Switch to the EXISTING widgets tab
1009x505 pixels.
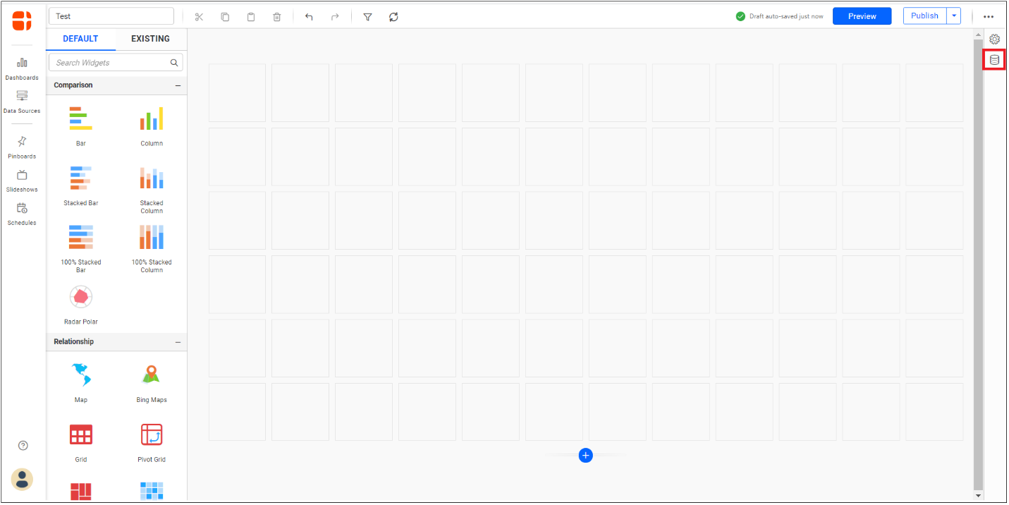(x=151, y=39)
